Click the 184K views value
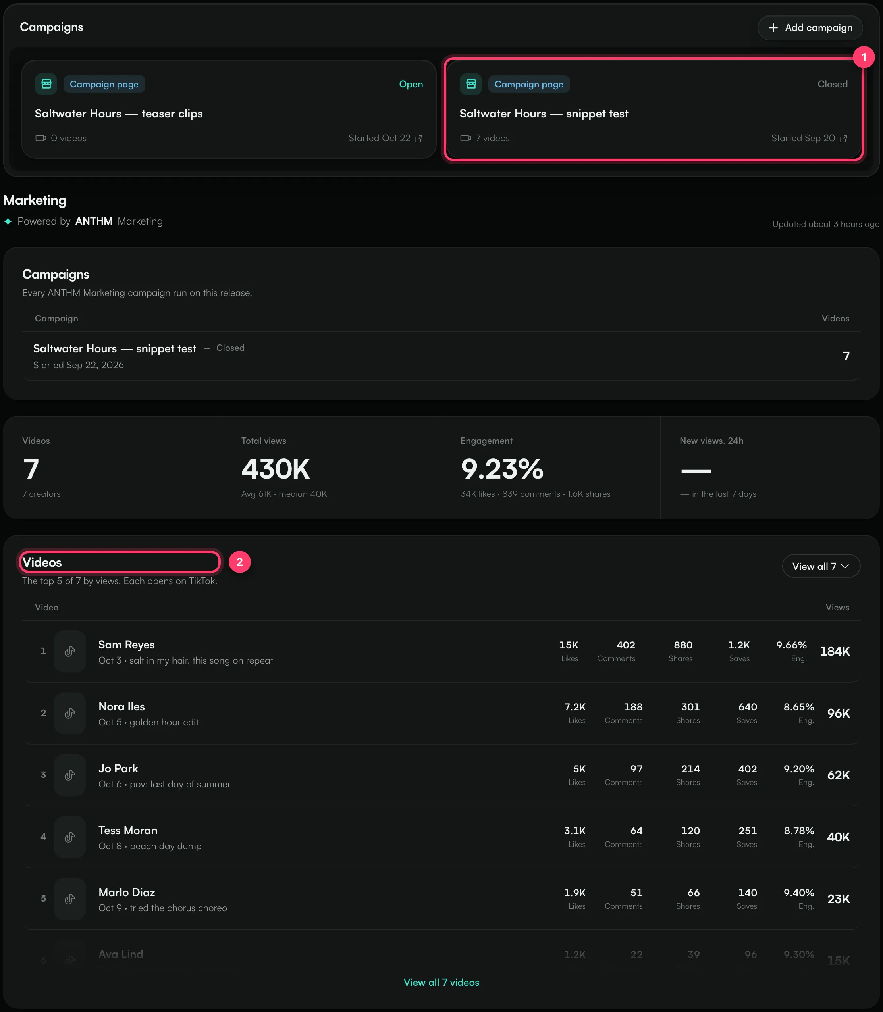This screenshot has height=1012, width=883. pyautogui.click(x=835, y=652)
